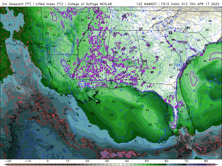Image resolution: width=222 pixels, height=166 pixels.
Task: Click right arrow end of the color bar
Action: coord(216,165)
